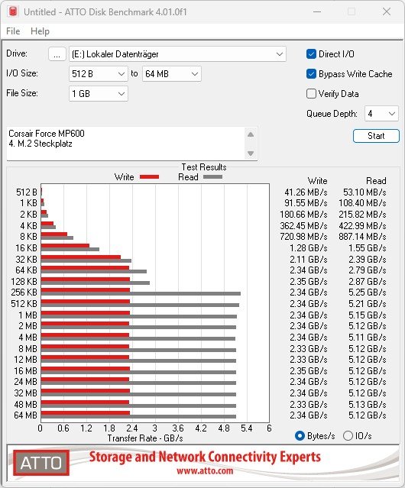Click the Read column header

click(x=376, y=181)
